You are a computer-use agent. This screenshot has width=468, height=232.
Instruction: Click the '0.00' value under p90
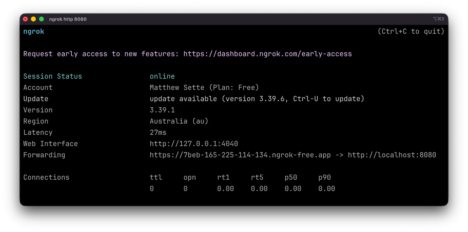(326, 189)
